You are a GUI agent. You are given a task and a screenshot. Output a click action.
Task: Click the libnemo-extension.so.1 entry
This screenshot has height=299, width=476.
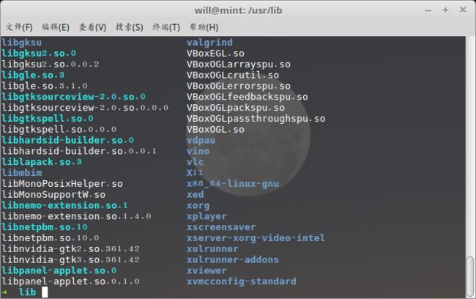tap(64, 205)
